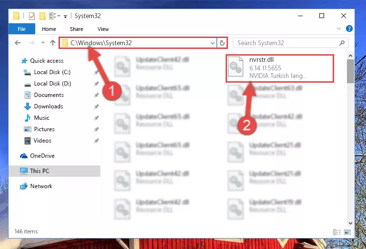Click the address bar path C:\Windows\System32

point(101,43)
